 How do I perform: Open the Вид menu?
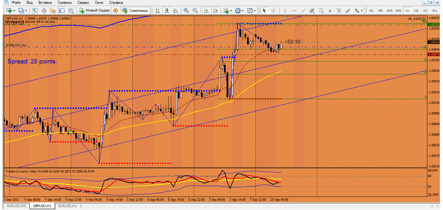29,3
